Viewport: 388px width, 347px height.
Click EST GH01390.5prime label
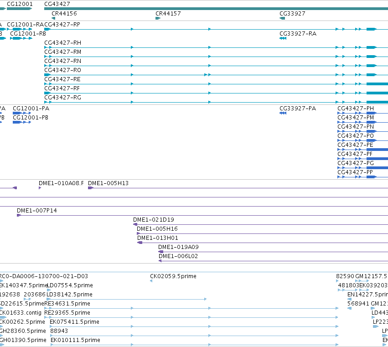click(23, 340)
